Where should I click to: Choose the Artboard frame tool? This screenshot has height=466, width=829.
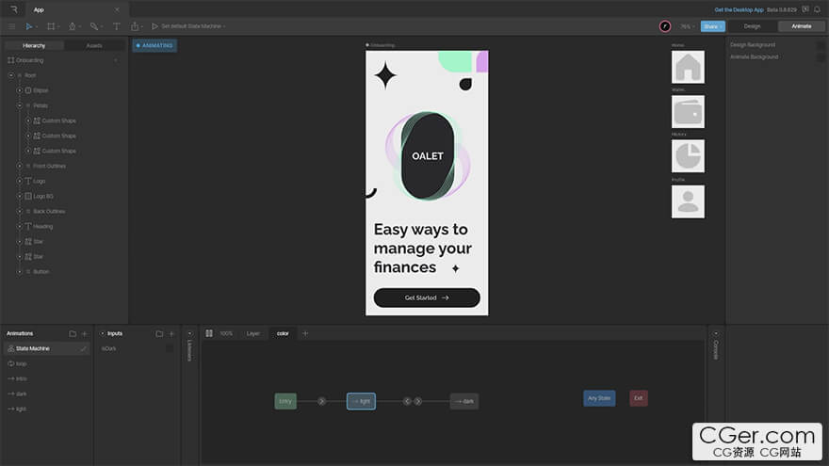point(50,26)
